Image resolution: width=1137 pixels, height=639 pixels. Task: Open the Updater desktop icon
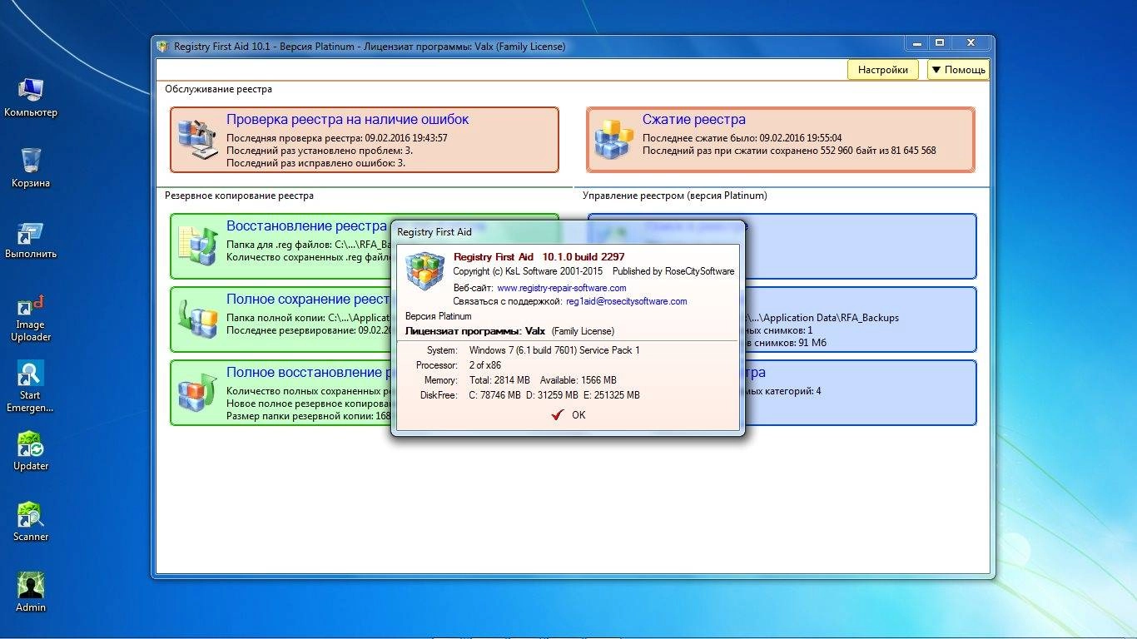click(x=31, y=450)
